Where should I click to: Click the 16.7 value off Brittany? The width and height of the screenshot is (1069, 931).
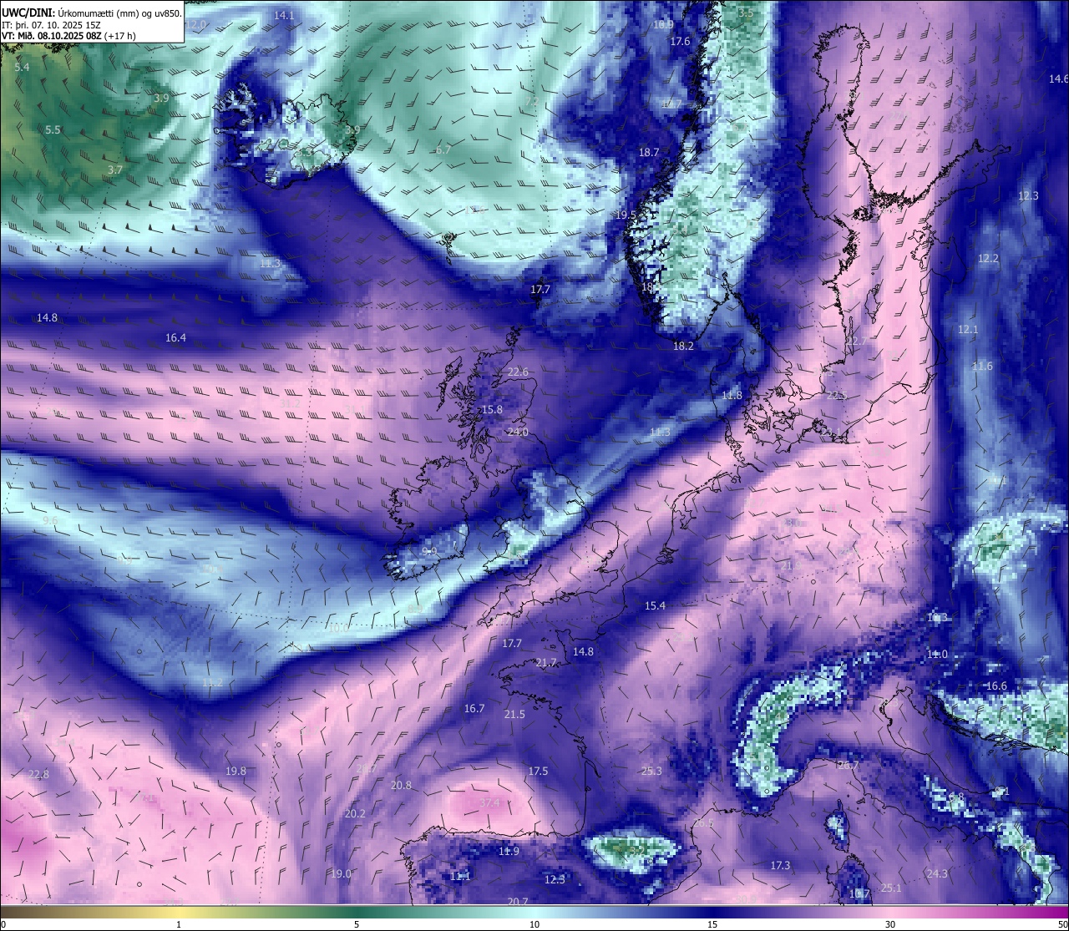pos(474,708)
